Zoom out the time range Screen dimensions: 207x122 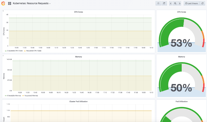tap(175, 3)
